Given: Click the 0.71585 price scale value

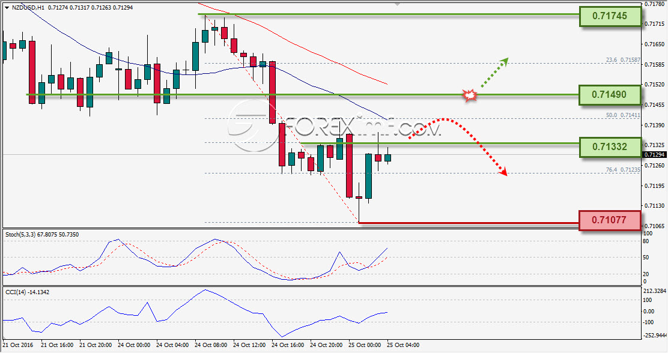Looking at the screenshot, I should (x=655, y=65).
